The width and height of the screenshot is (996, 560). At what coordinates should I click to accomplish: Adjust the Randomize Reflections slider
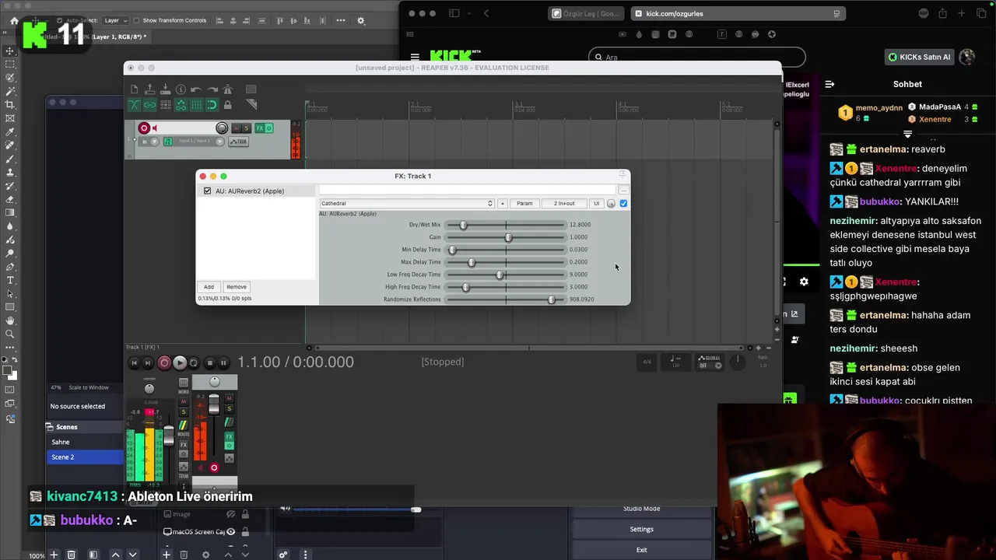tap(506, 299)
